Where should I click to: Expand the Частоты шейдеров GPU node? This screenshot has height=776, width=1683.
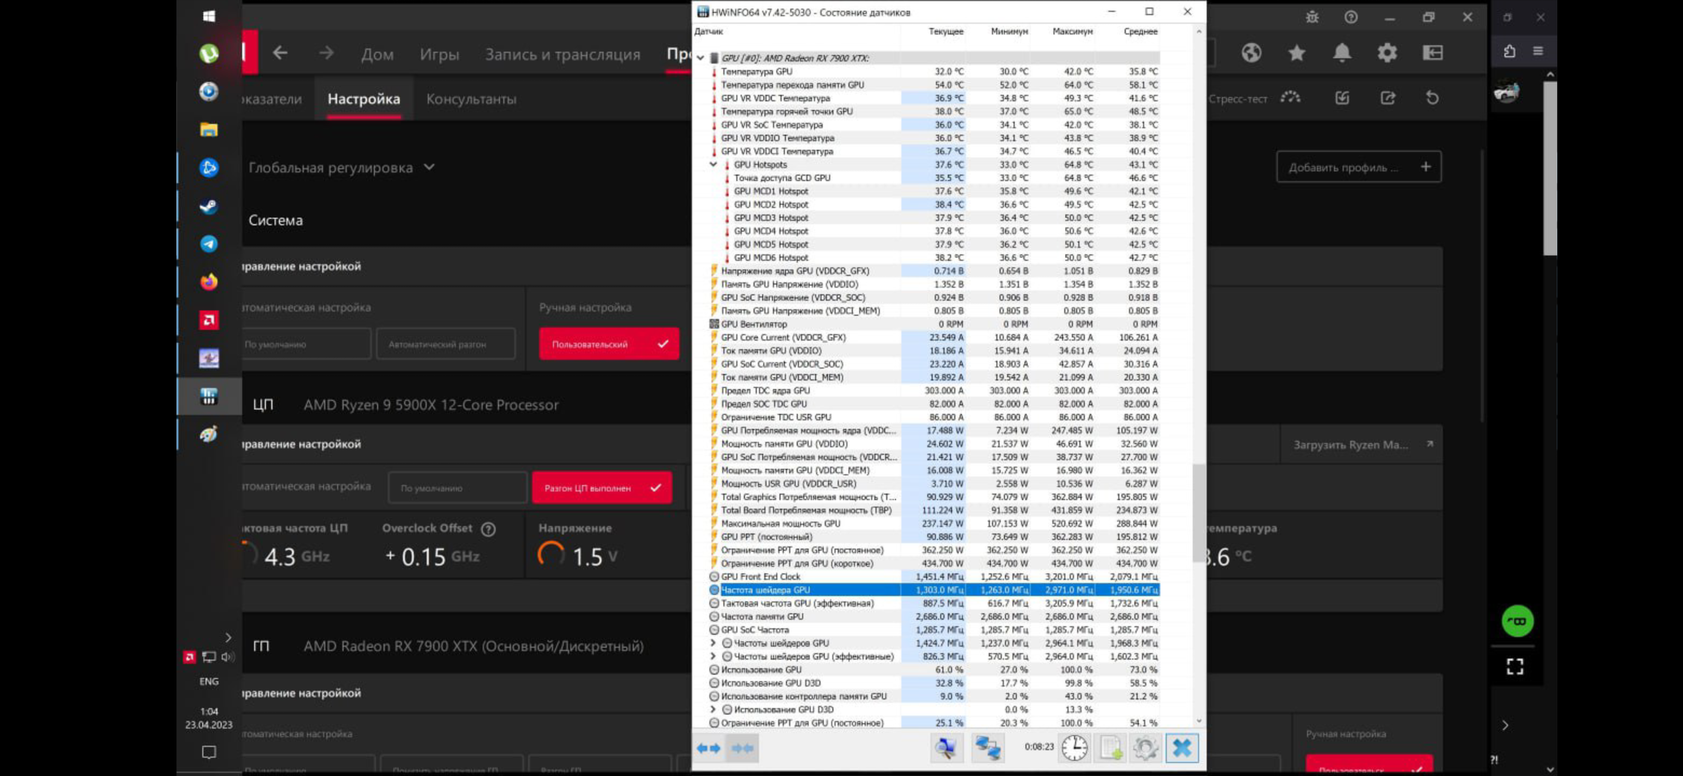click(x=714, y=643)
